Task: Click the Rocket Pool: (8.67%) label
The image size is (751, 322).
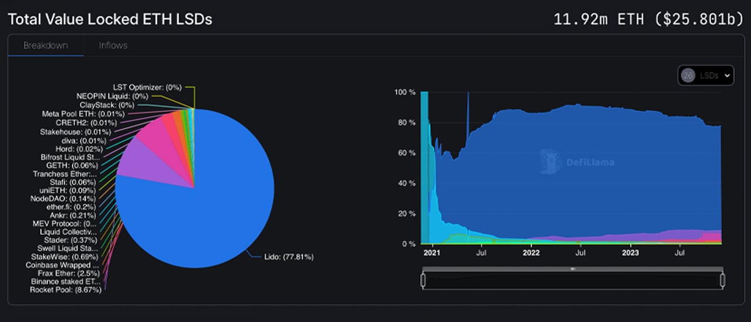Action: coord(66,290)
